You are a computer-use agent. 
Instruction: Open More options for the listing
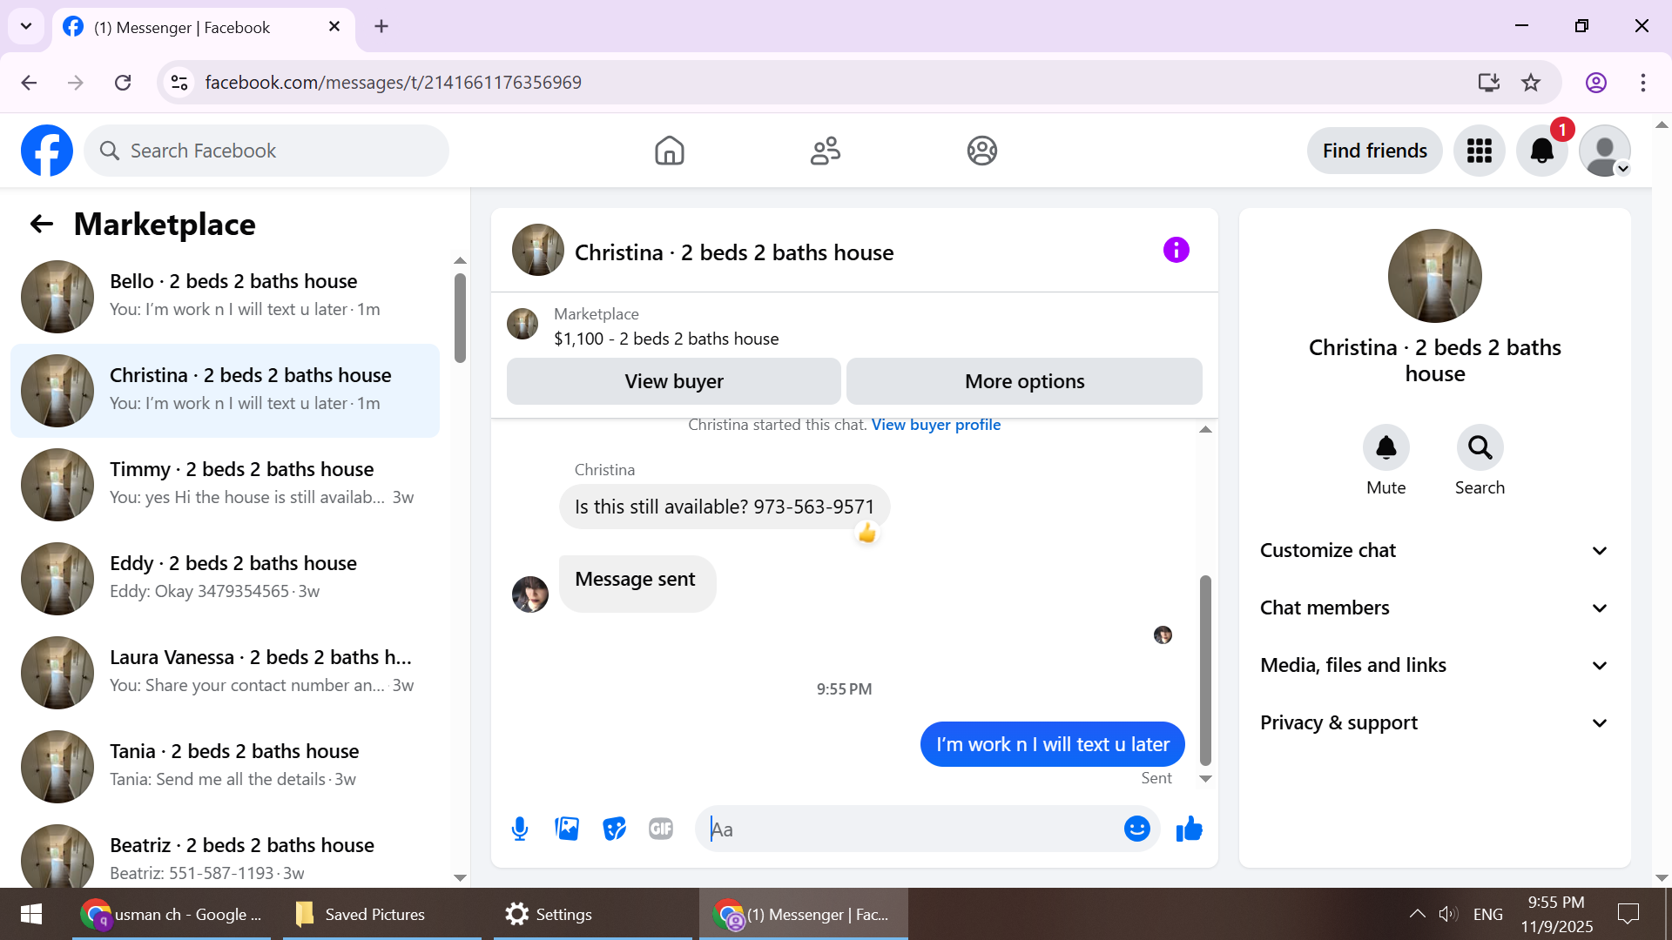[1024, 381]
